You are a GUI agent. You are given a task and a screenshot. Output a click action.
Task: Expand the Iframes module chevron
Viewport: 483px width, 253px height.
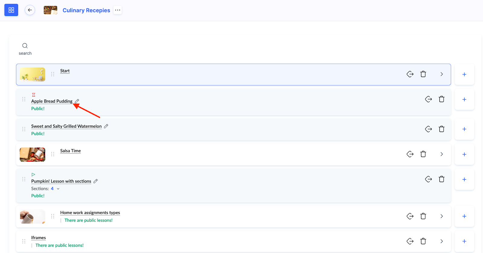(442, 241)
